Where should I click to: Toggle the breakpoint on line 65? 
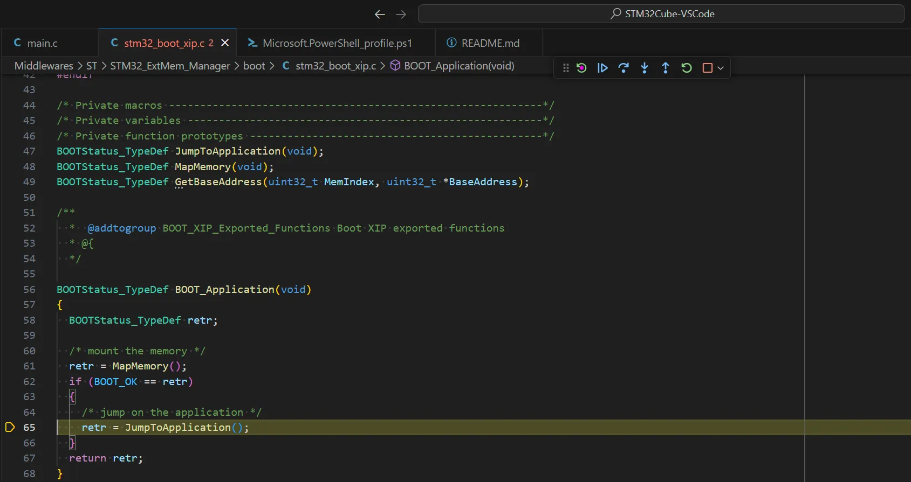[x=10, y=428]
